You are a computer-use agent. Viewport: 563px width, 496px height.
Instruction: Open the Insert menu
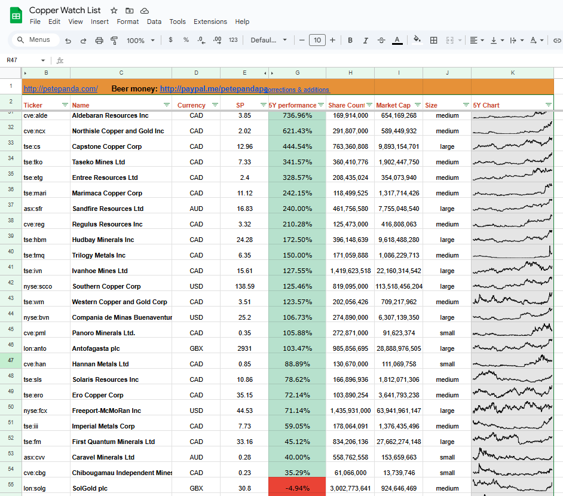pyautogui.click(x=99, y=22)
